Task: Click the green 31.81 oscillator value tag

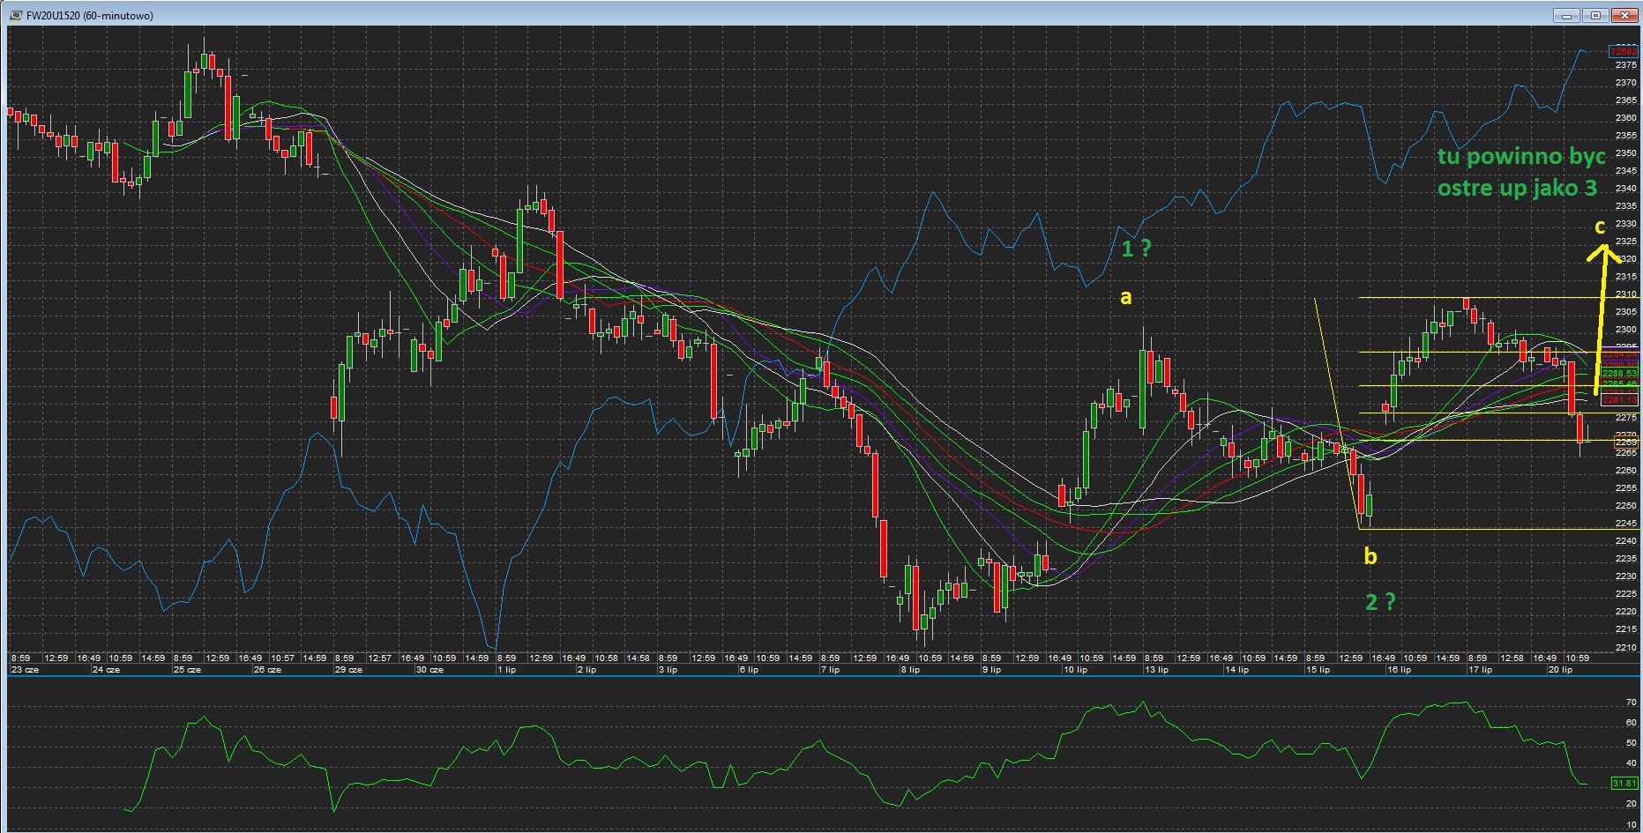Action: point(1624,783)
